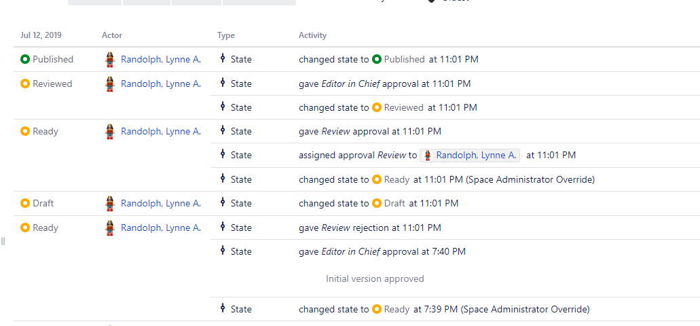Click the orange circle icon inside the 'changed state to Draft' activity
This screenshot has width=700, height=326.
pos(377,203)
